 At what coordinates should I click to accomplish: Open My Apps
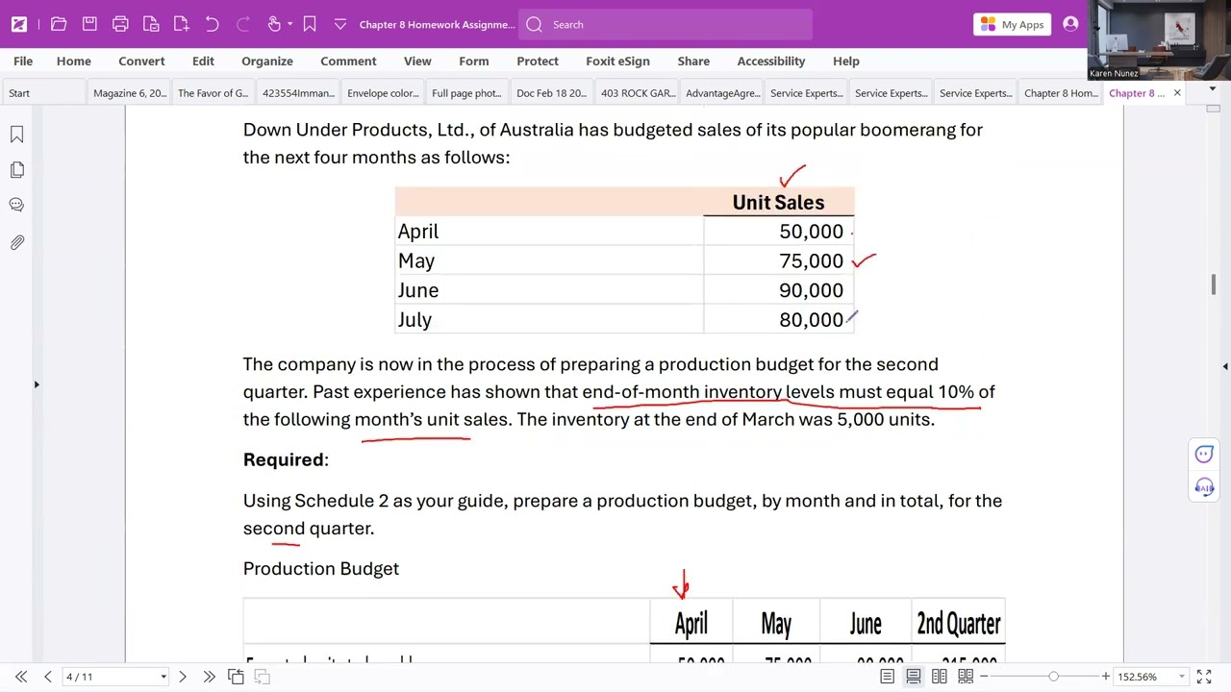point(1013,24)
